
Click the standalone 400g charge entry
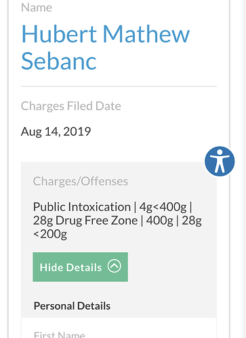[x=159, y=220]
